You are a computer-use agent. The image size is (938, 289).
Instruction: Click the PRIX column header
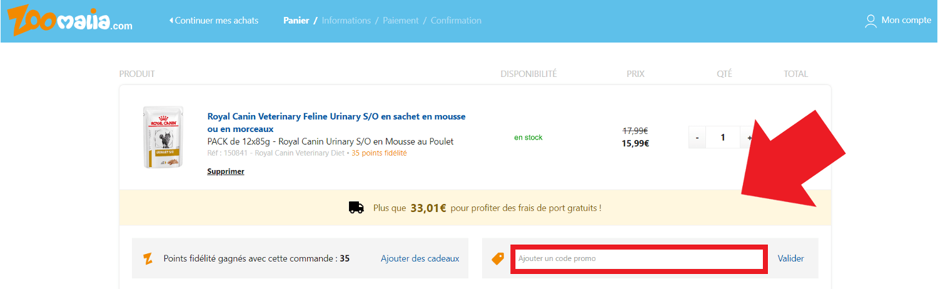[x=635, y=74]
